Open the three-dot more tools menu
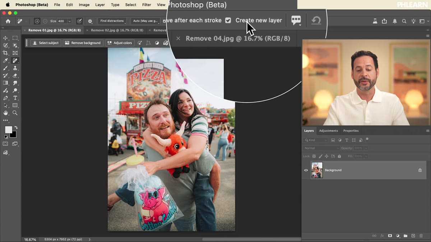Screen dimensions: 431x242 coord(5,120)
